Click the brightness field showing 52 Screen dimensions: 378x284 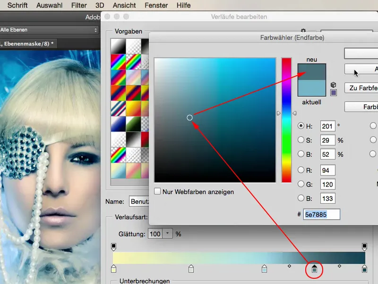point(327,154)
